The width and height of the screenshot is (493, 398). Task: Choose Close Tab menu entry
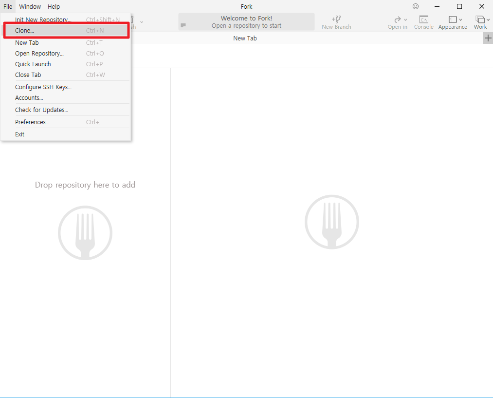[x=66, y=75]
